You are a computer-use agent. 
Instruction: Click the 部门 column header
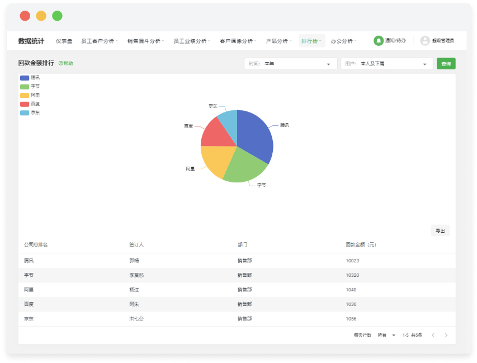pyautogui.click(x=242, y=244)
